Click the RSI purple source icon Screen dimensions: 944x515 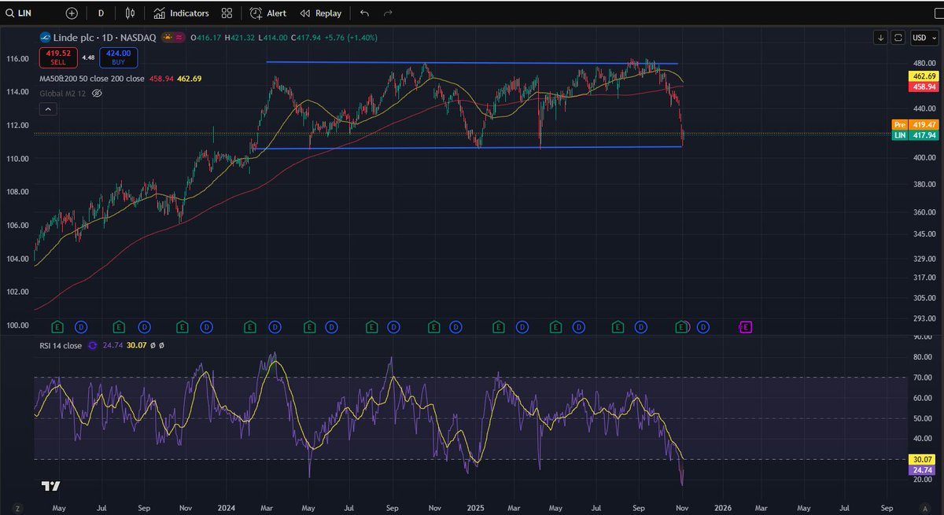click(93, 344)
